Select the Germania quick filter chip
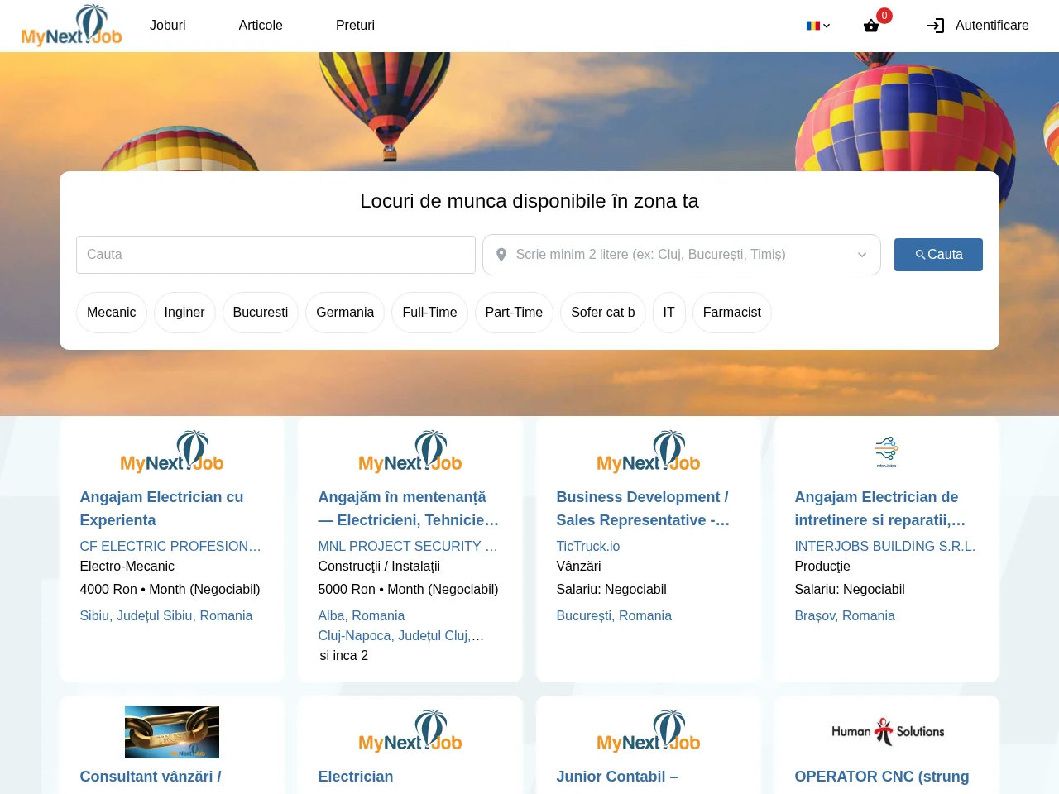Screen dimensions: 1059x794 (x=345, y=313)
